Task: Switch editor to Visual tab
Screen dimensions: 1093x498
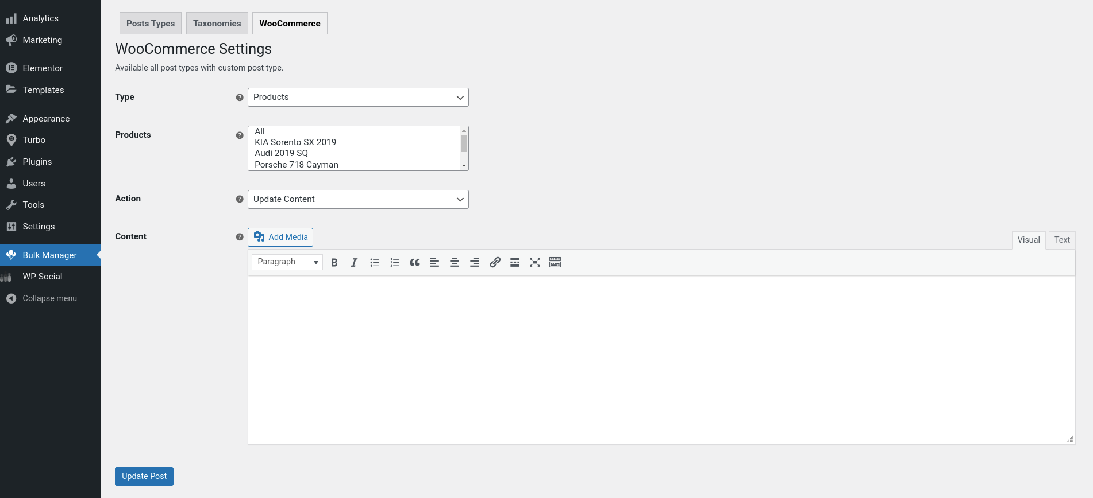Action: click(1029, 240)
